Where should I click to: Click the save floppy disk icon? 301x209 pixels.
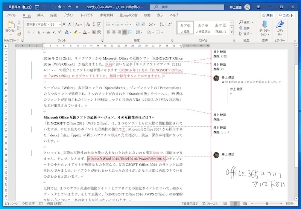point(38,7)
